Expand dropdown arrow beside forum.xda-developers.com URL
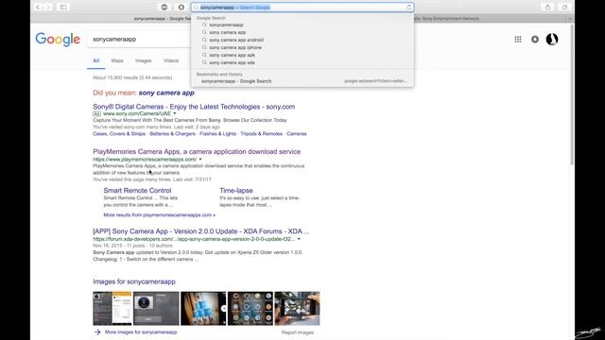The height and width of the screenshot is (340, 605). pyautogui.click(x=299, y=239)
